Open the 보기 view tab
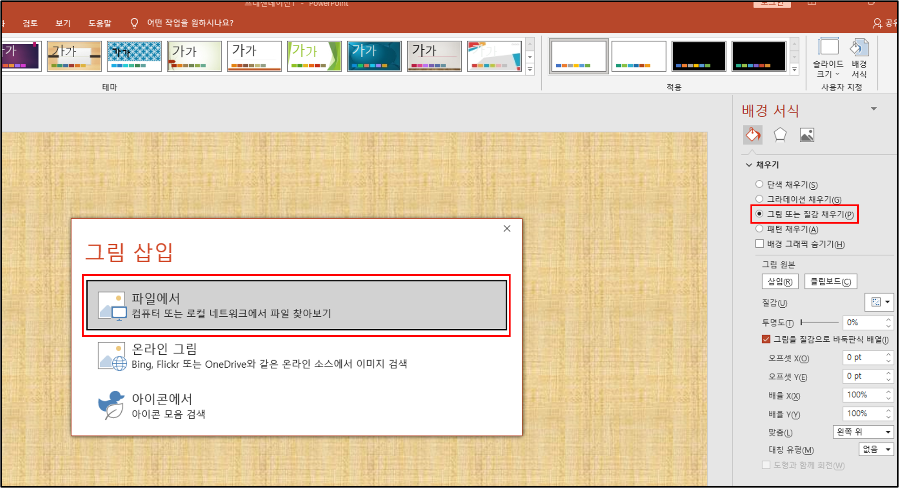899x488 pixels. (x=63, y=23)
